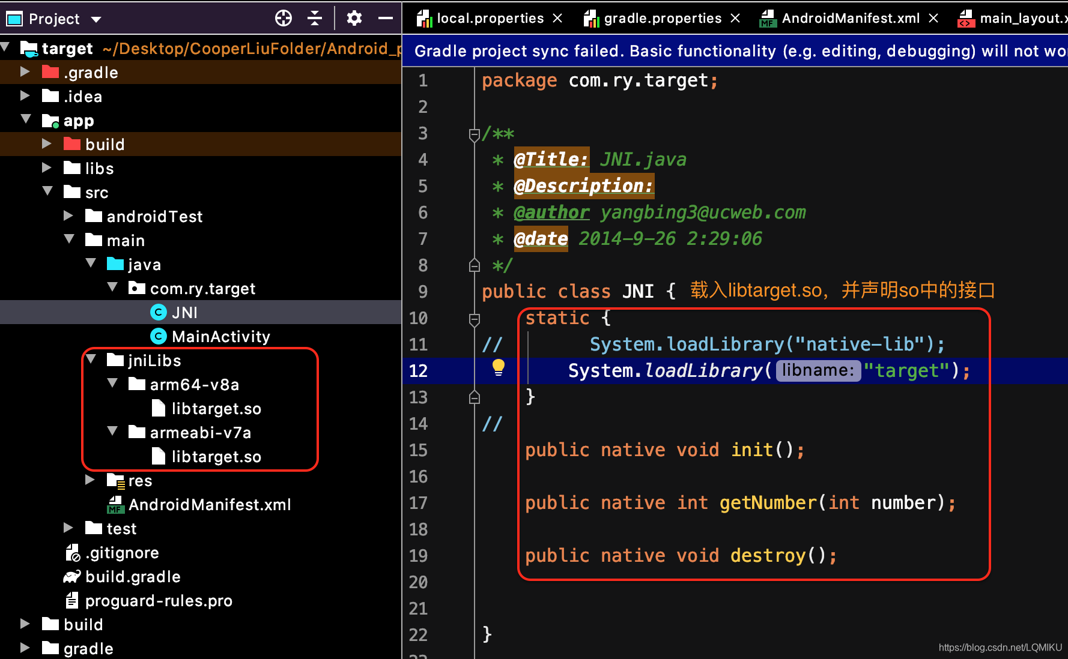Viewport: 1068px width, 659px height.
Task: Collapse the com.ry.target package
Action: pos(112,287)
